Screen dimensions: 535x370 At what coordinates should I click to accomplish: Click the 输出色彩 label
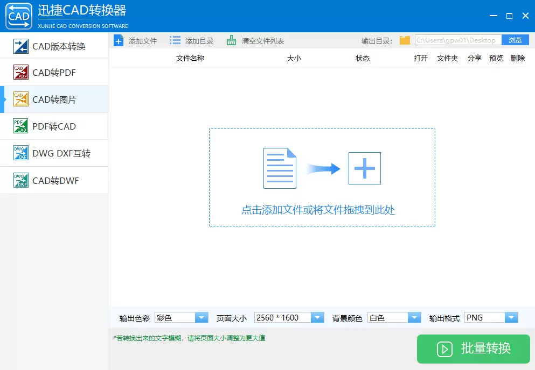click(135, 318)
